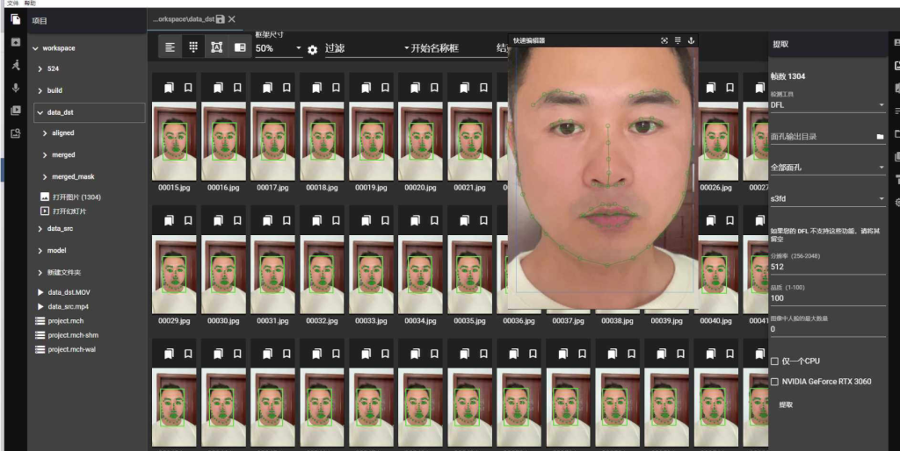Open the 帮助 menu
Viewport: 900px width, 451px height.
(x=31, y=4)
